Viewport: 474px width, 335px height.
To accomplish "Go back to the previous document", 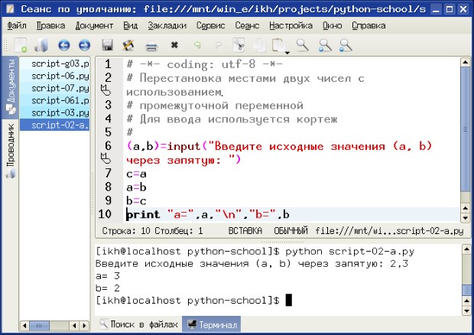I will point(63,45).
